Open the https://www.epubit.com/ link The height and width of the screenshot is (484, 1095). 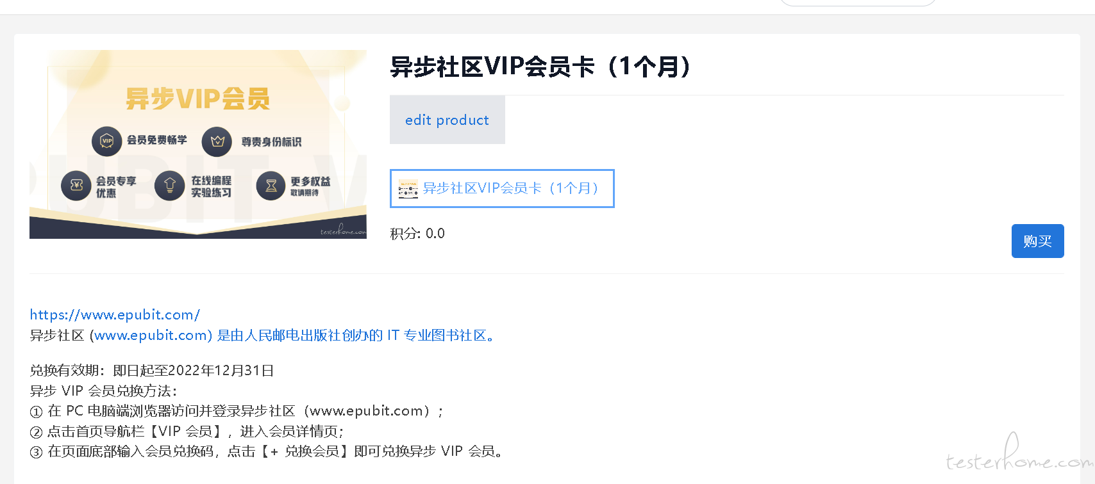(115, 314)
